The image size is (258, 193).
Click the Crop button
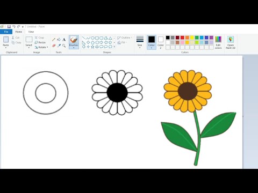[39, 38]
